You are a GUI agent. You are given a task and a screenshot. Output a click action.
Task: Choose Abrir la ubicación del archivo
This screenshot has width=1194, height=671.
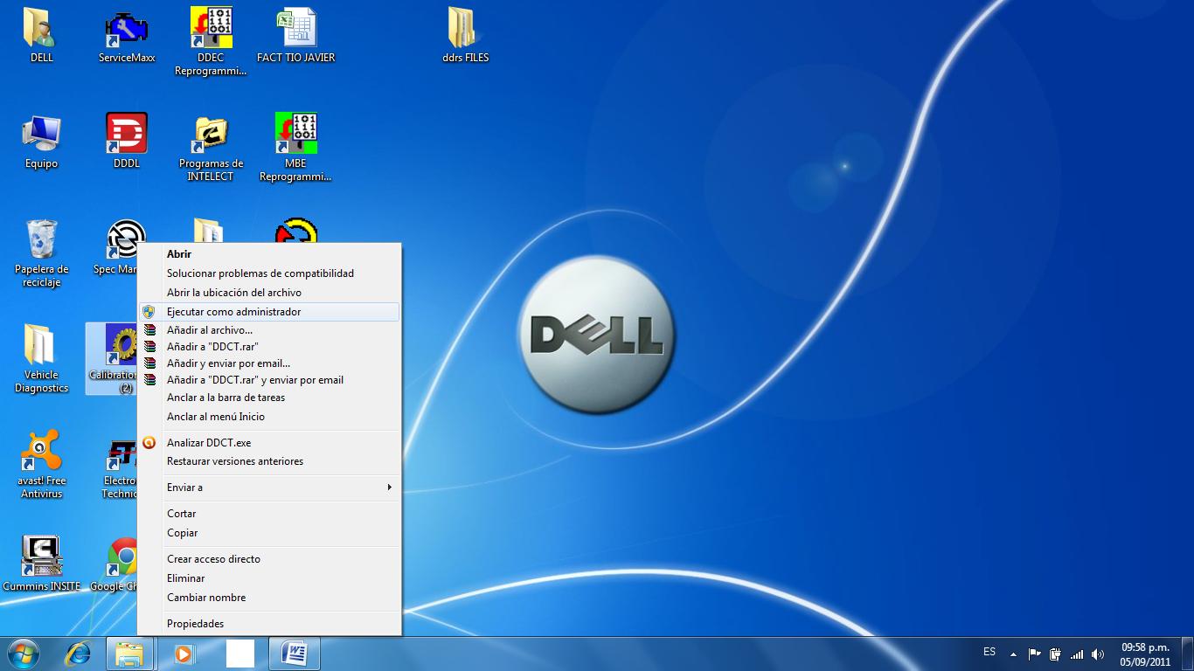click(x=269, y=293)
